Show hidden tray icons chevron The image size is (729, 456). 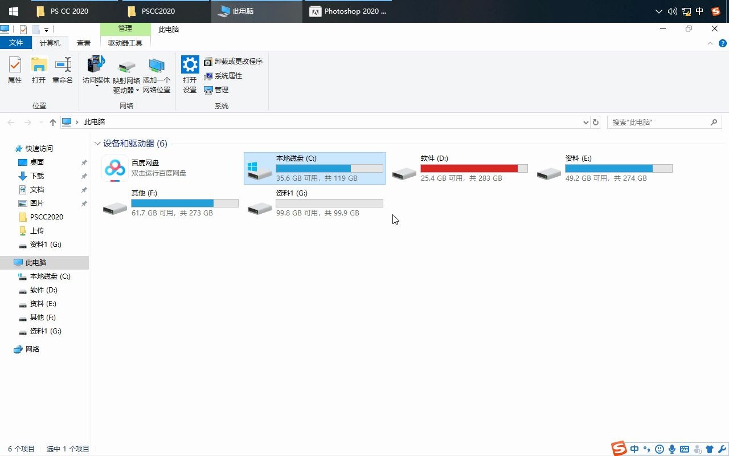tap(659, 11)
